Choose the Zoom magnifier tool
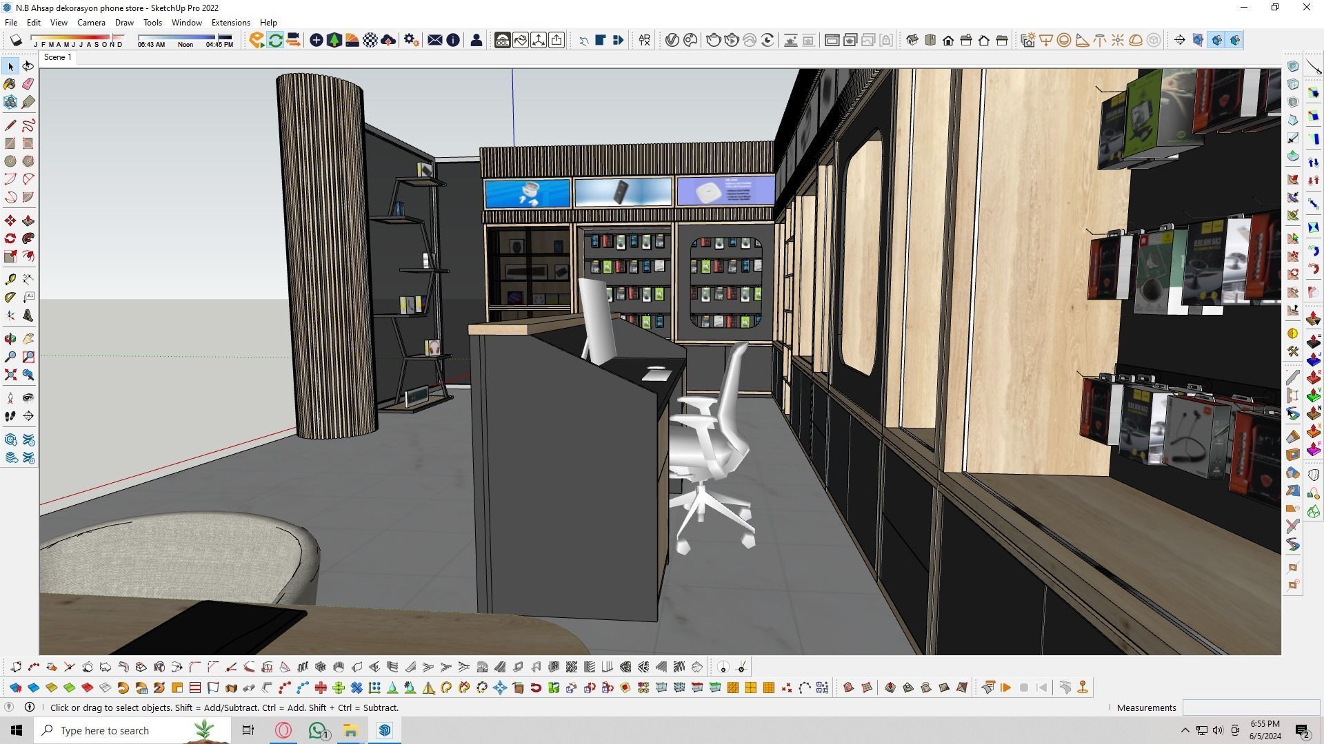Screen dimensions: 1324x744 [10, 357]
